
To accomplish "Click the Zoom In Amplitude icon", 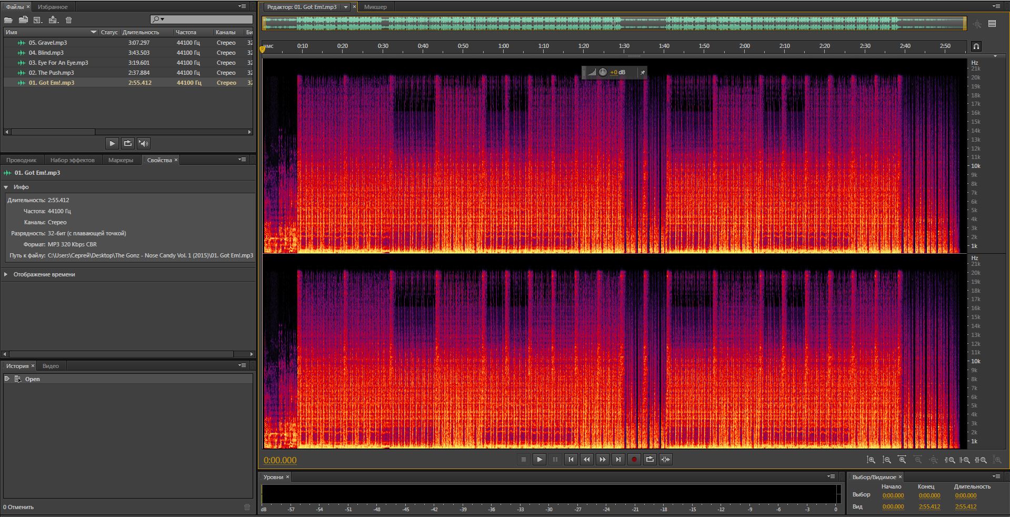I will pyautogui.click(x=871, y=460).
